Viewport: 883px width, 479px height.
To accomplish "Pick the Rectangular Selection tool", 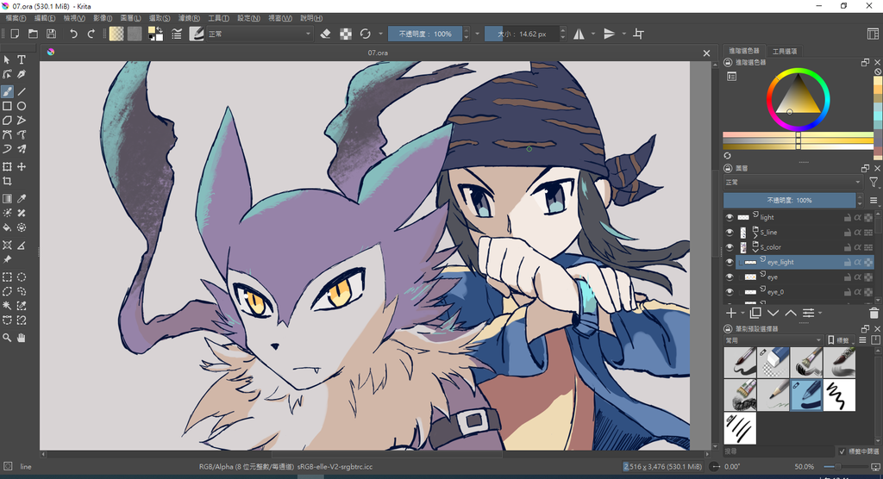I will 7,277.
